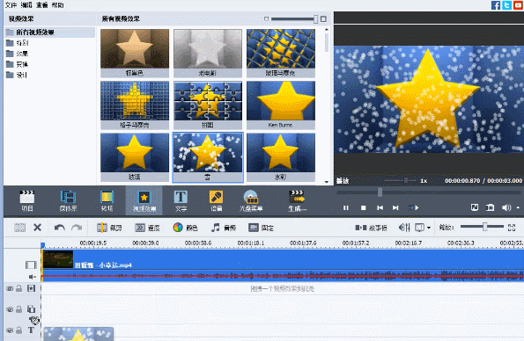Undo the last action

(60, 228)
